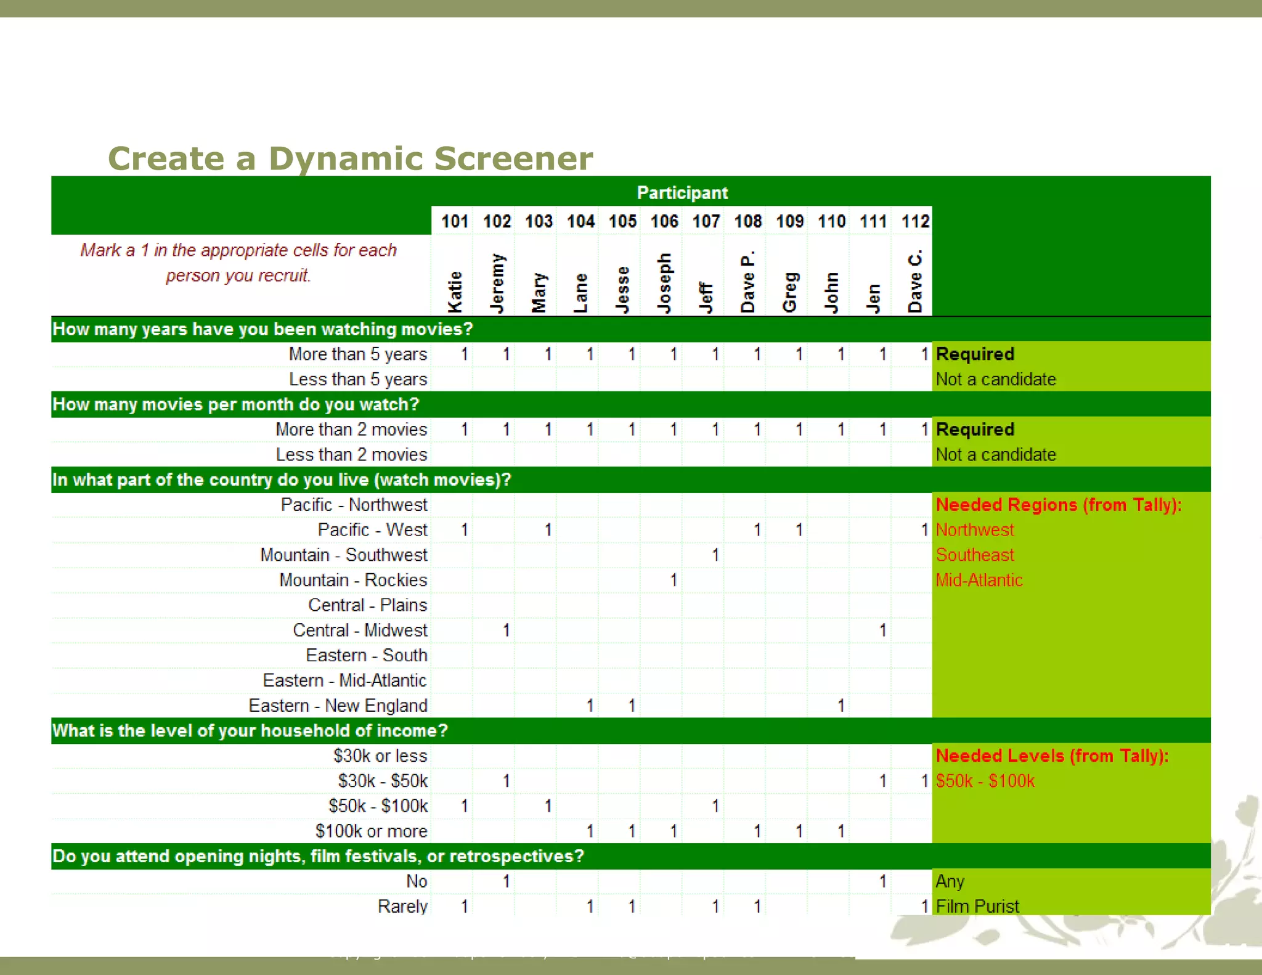The width and height of the screenshot is (1262, 975).
Task: Select the name cell 'Lane'
Action: [x=580, y=293]
